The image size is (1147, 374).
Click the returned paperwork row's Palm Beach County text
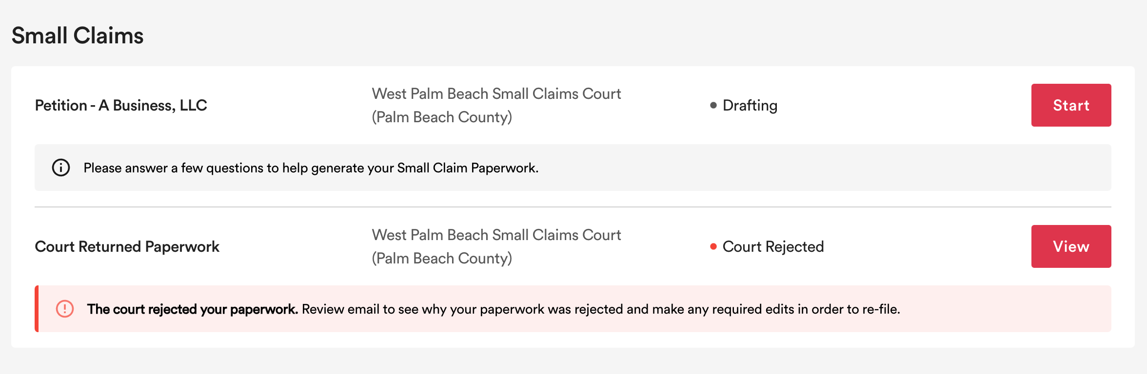442,258
